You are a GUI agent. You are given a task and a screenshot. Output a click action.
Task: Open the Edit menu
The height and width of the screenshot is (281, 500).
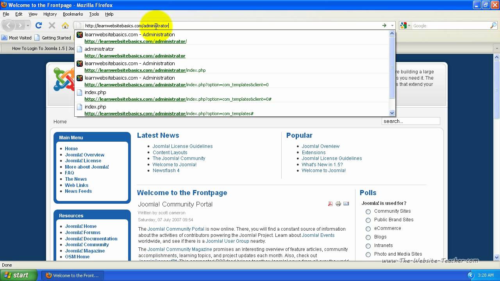(19, 14)
